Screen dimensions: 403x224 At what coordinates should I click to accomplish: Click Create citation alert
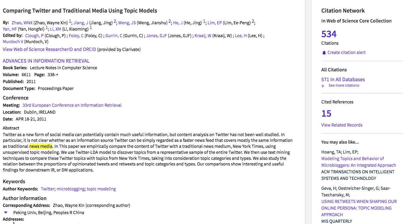click(346, 52)
